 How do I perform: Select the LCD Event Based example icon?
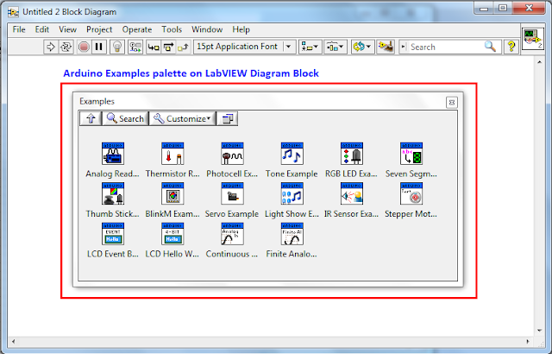point(113,234)
